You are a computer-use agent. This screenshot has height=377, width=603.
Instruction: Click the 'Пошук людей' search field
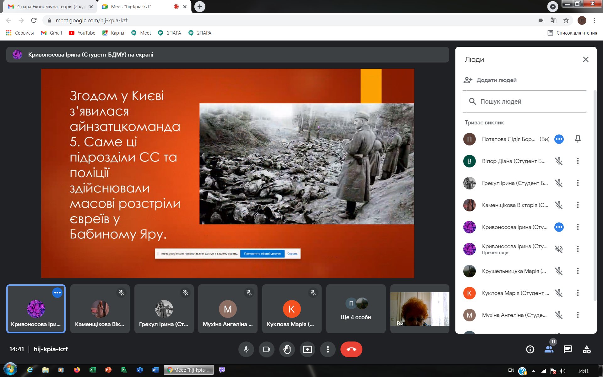pos(524,101)
